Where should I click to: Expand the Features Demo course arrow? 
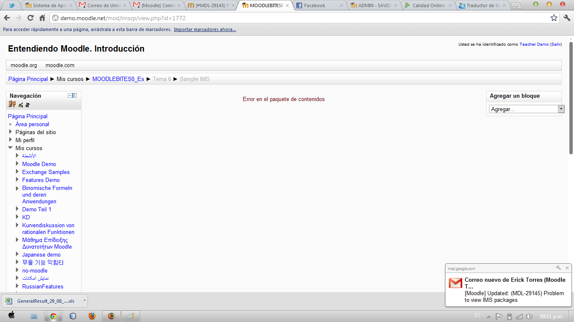pos(17,179)
